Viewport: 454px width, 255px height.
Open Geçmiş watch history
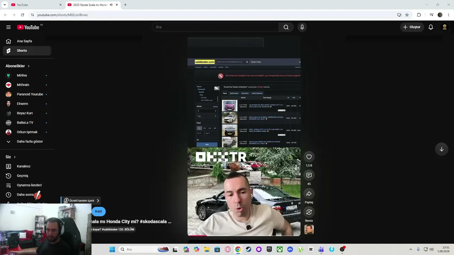[27, 176]
